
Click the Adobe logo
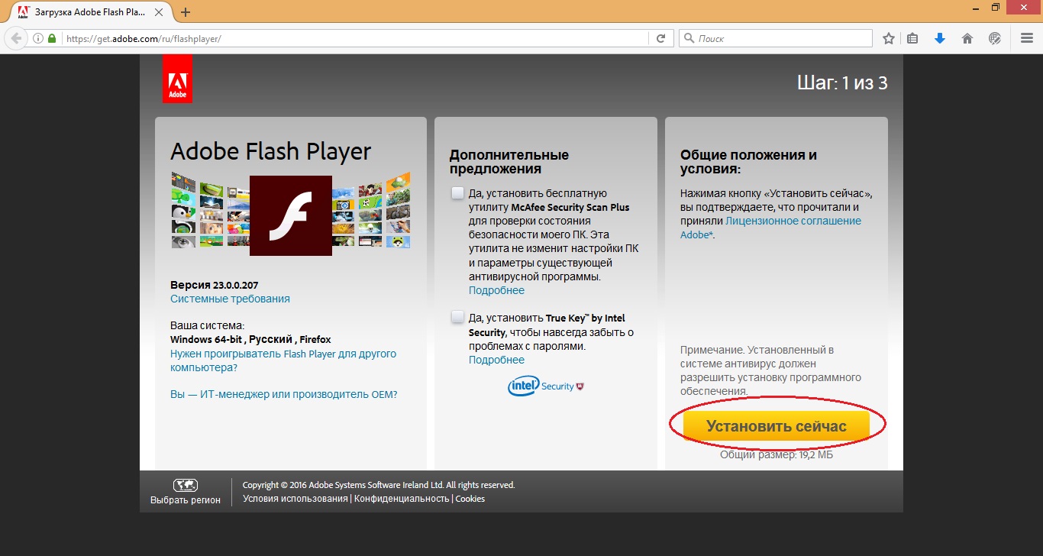(177, 79)
